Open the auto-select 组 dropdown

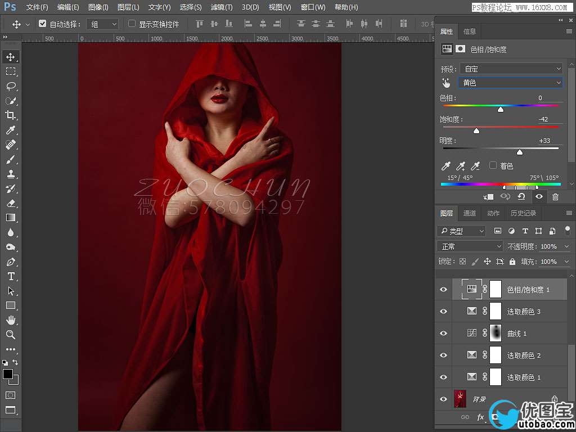click(102, 24)
